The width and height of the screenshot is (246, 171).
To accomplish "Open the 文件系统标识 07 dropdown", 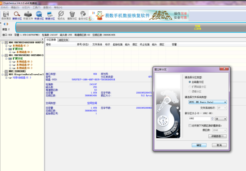I will coord(222,108).
